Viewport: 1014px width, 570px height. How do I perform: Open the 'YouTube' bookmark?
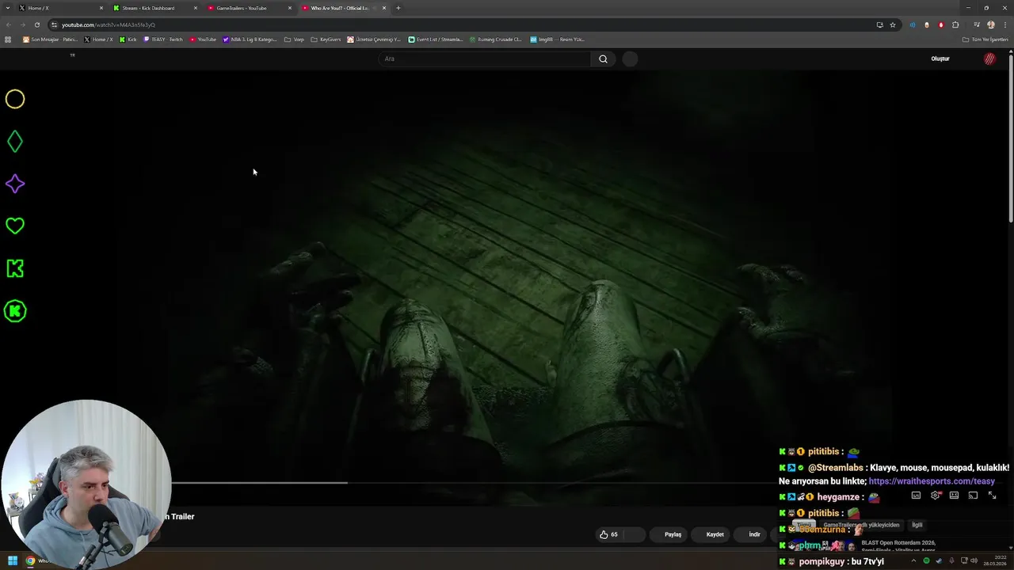[203, 40]
